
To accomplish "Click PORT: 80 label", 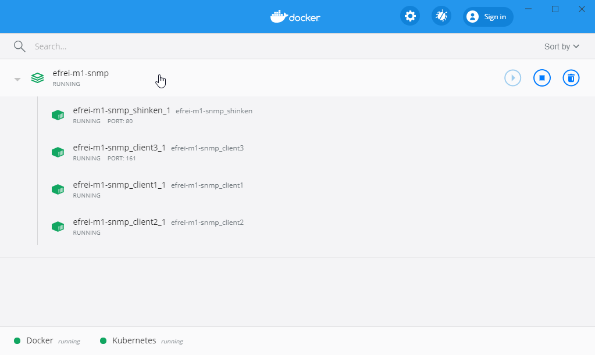I will pyautogui.click(x=120, y=121).
